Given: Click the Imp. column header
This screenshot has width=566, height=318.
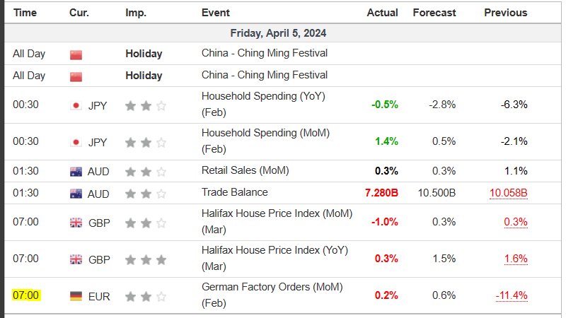Looking at the screenshot, I should (x=136, y=13).
